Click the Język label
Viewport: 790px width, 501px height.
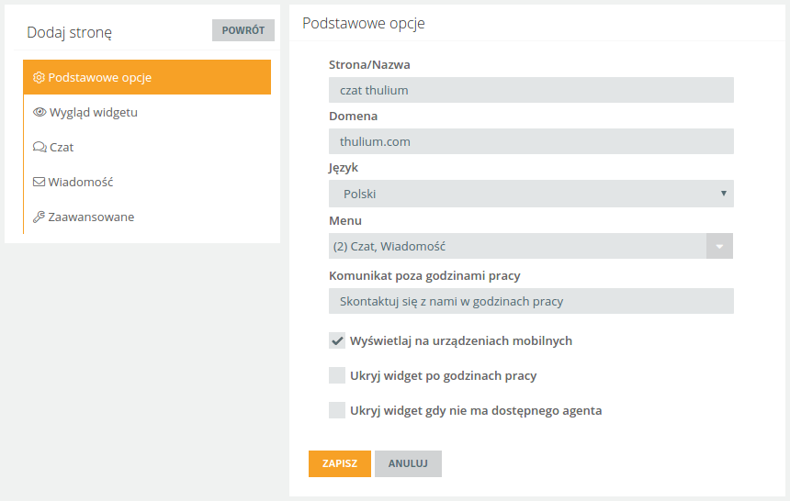(344, 168)
